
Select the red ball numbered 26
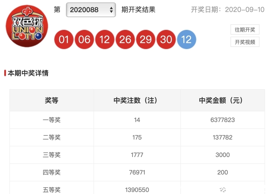125,39
